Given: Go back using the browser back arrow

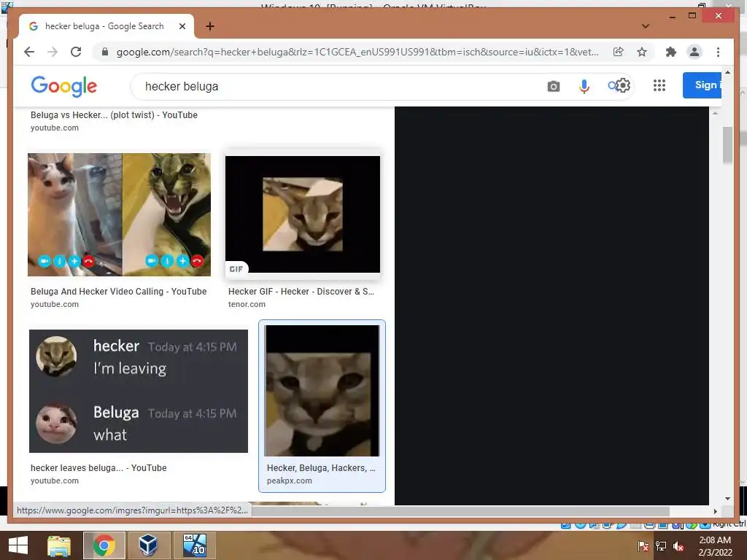Looking at the screenshot, I should (29, 52).
